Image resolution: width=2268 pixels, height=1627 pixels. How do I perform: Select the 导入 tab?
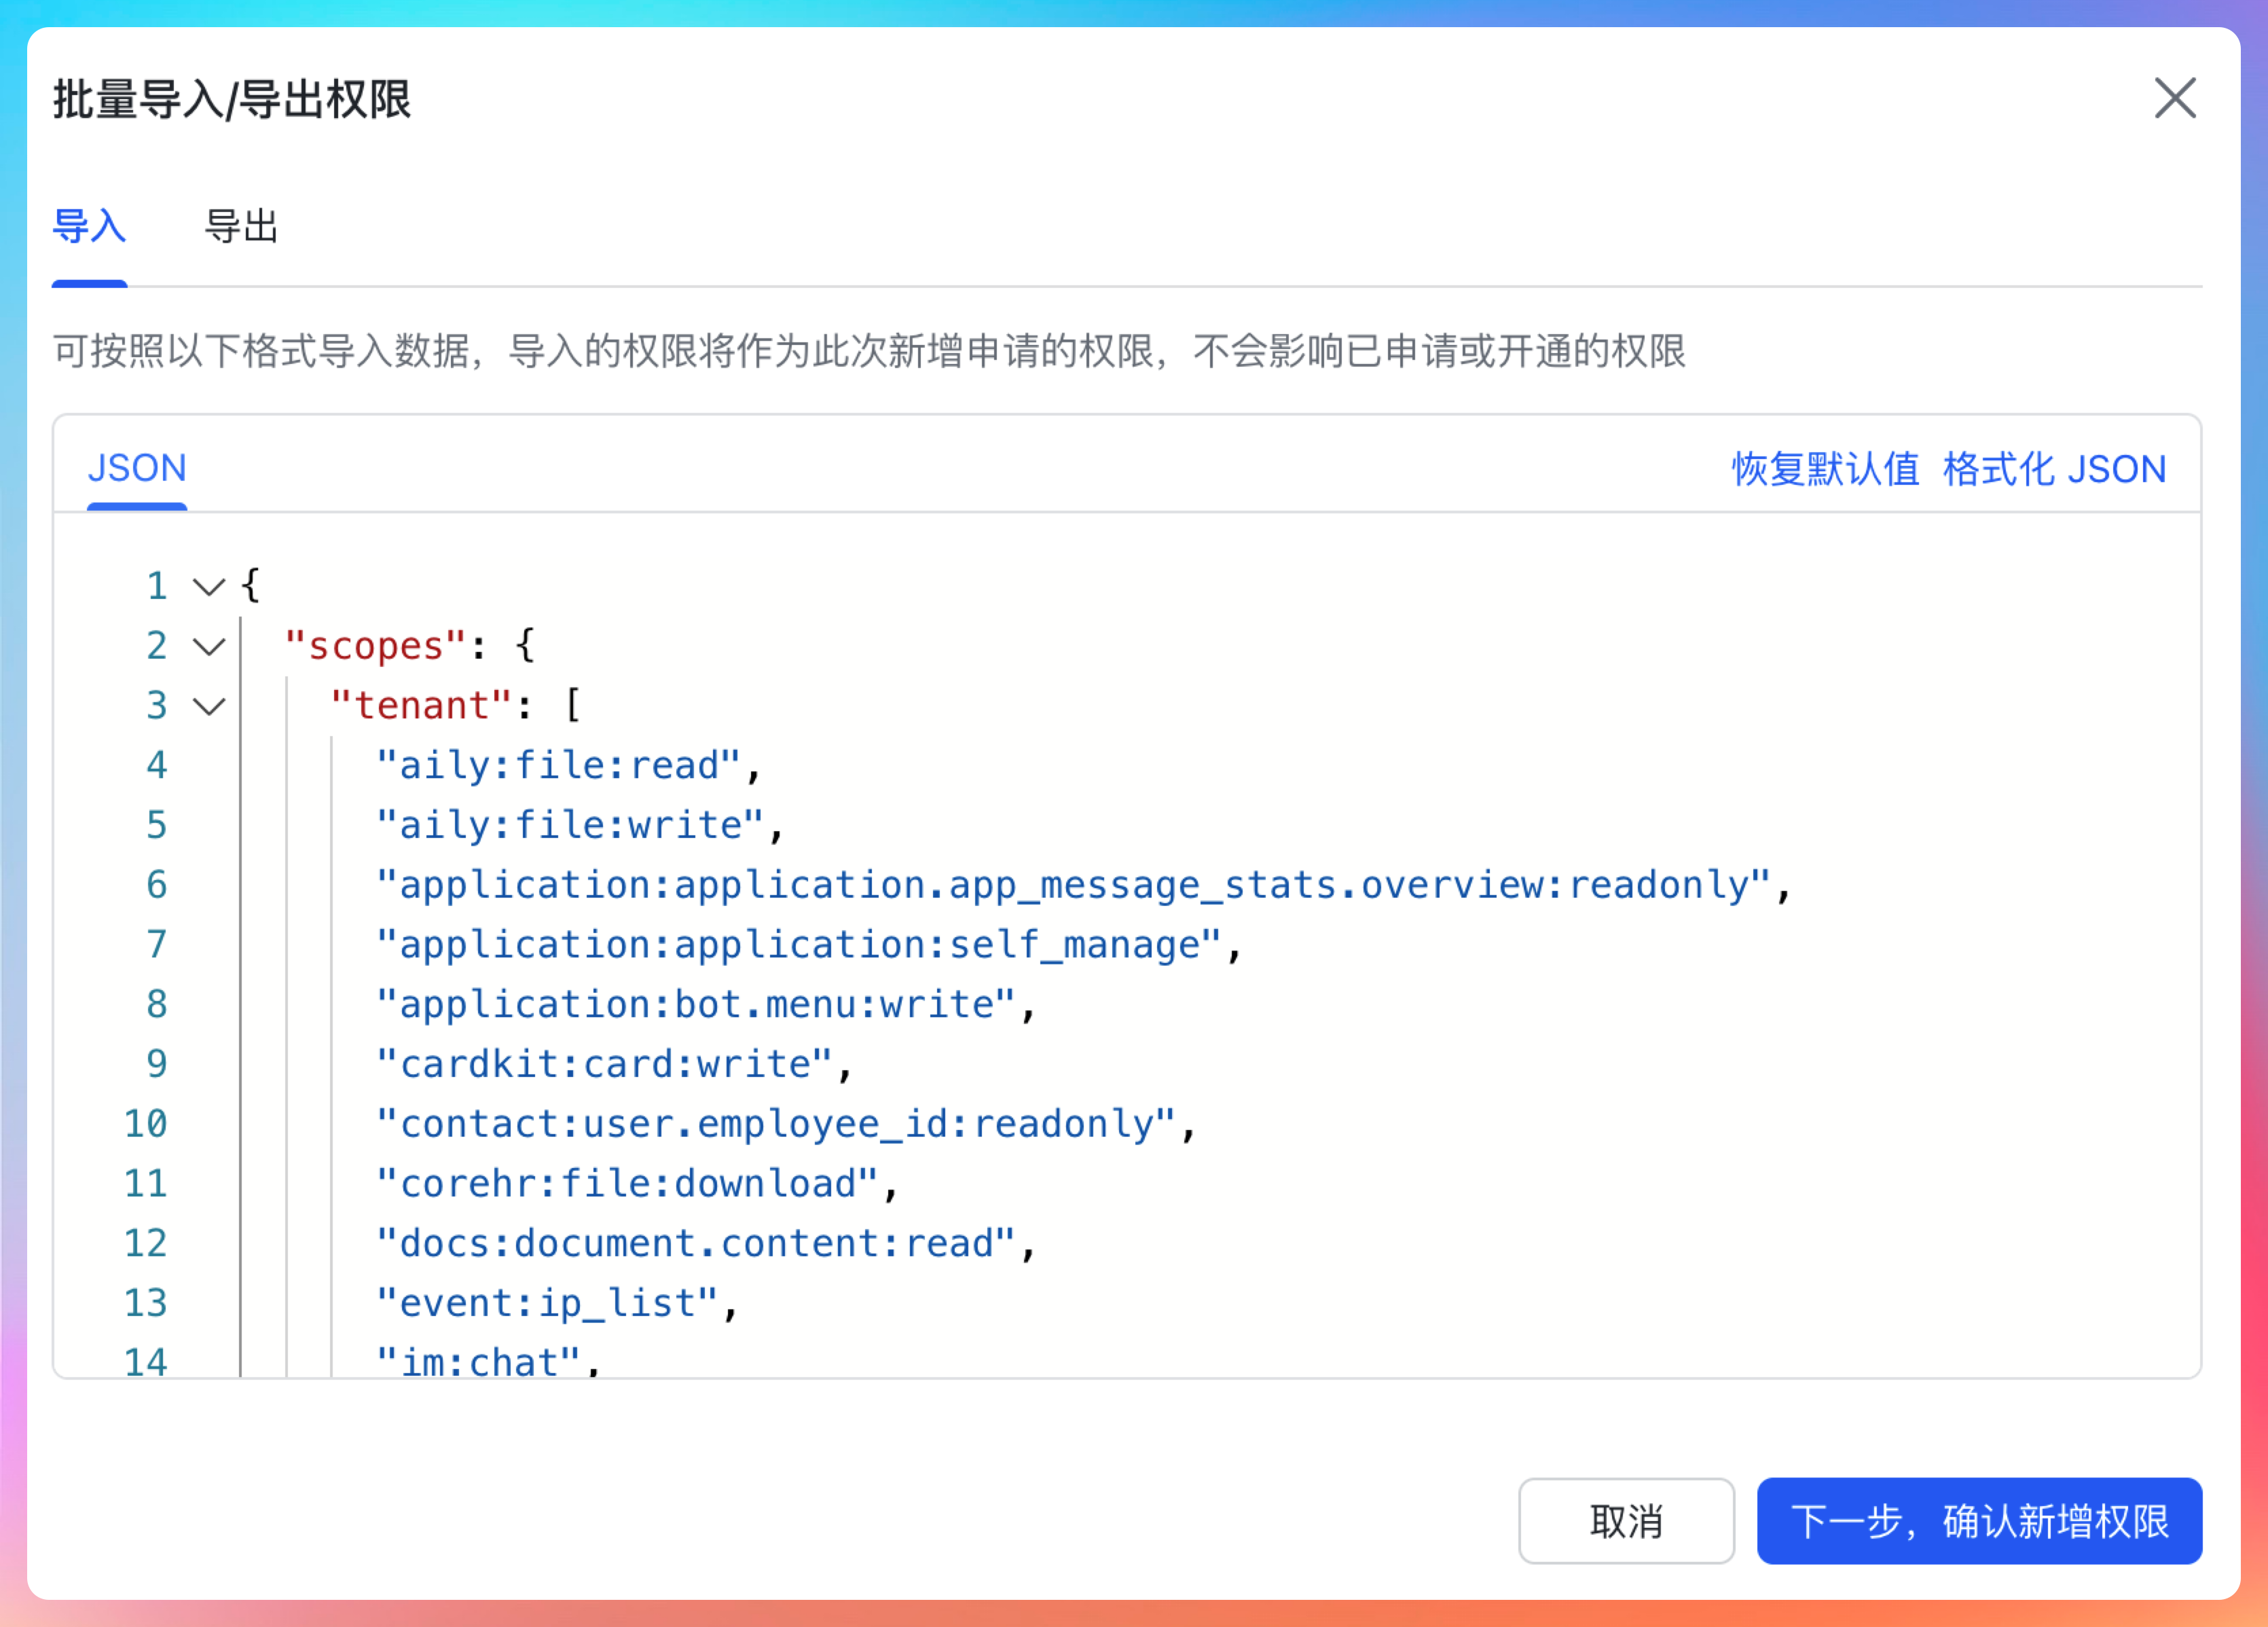tap(89, 227)
